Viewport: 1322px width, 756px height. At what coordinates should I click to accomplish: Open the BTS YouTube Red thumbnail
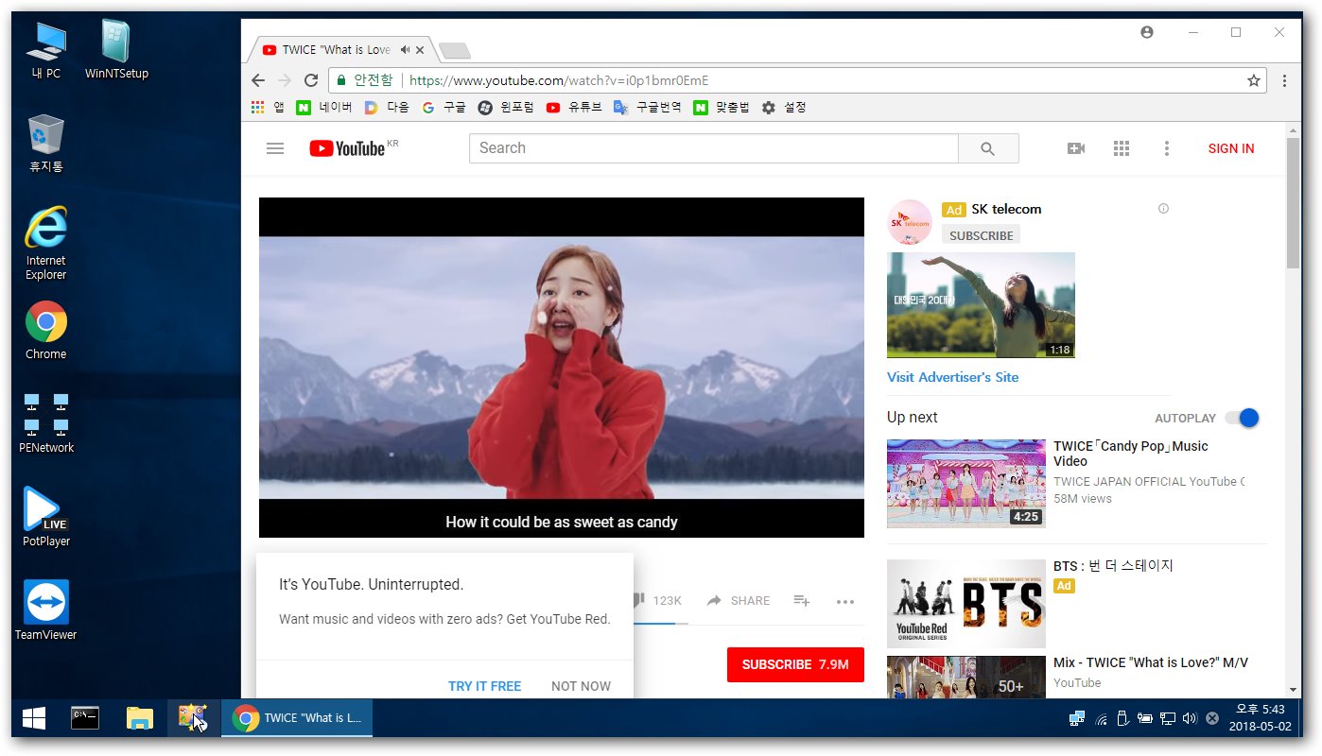(965, 604)
